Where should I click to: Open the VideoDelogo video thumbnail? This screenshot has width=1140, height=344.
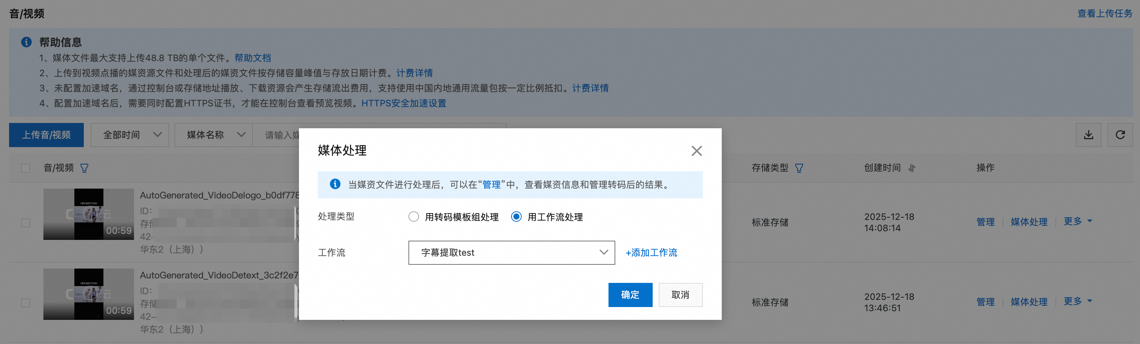88,214
